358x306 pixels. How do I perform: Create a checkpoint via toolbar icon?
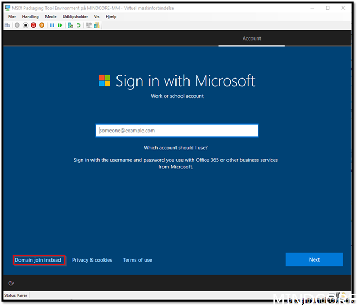pos(70,25)
